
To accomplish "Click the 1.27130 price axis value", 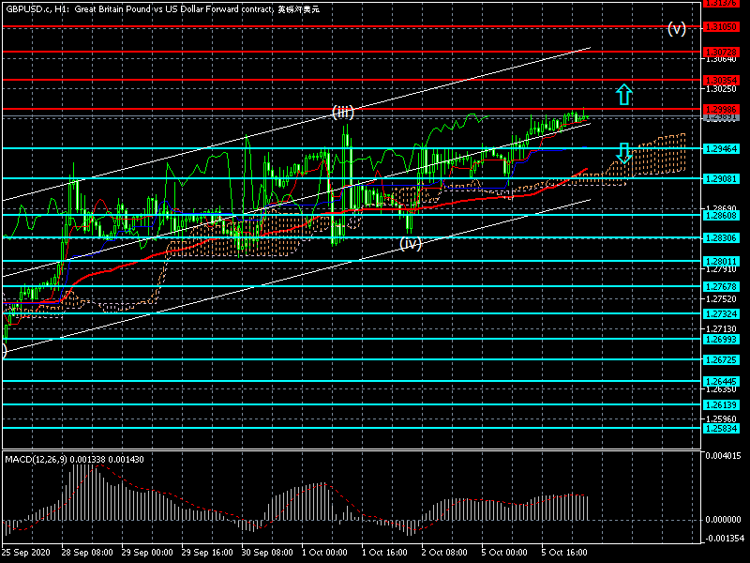I will tap(721, 329).
